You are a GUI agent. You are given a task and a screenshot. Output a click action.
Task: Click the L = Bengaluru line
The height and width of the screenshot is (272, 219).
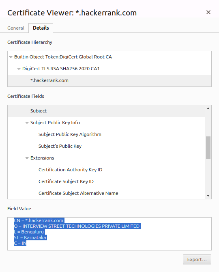29,232
